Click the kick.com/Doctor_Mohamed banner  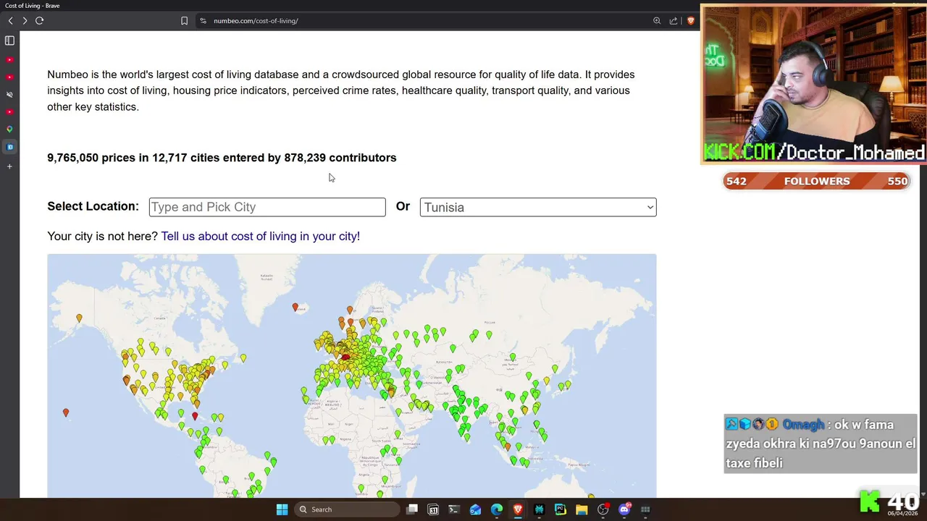point(815,153)
